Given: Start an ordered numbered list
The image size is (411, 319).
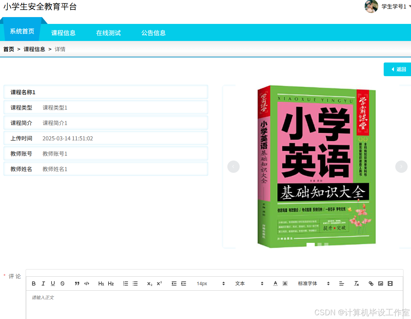Looking at the screenshot, I should click(126, 283).
